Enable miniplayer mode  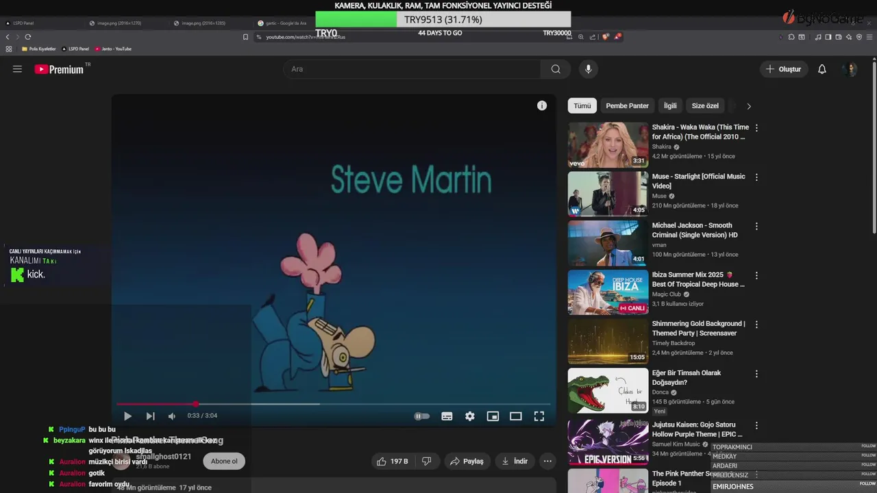[493, 416]
